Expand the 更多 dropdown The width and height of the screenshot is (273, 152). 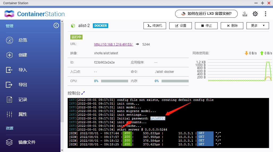(258, 26)
